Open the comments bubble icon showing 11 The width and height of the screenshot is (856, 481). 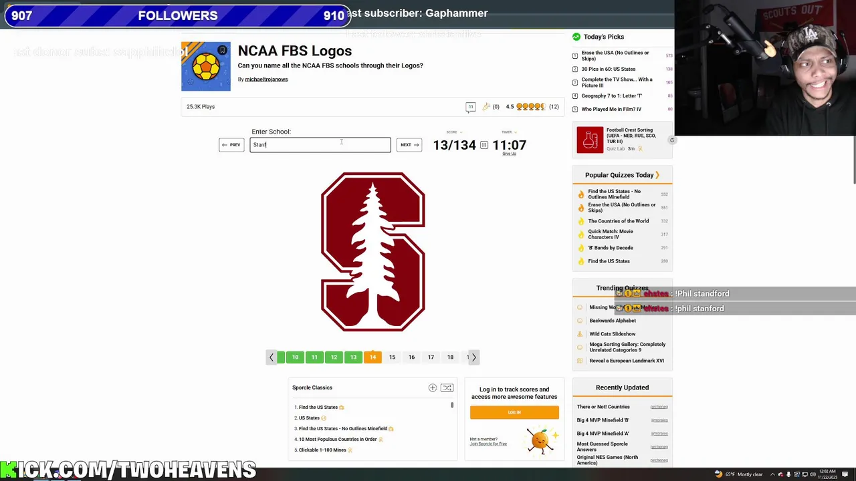[x=471, y=107]
